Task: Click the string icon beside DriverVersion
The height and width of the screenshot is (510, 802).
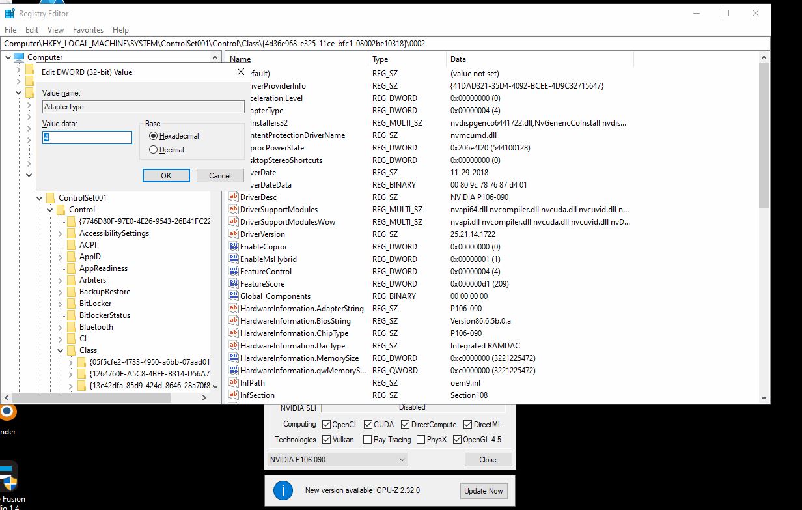Action: coord(234,234)
